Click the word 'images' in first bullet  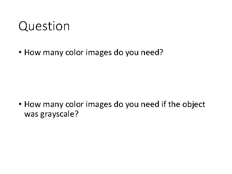[99, 53]
